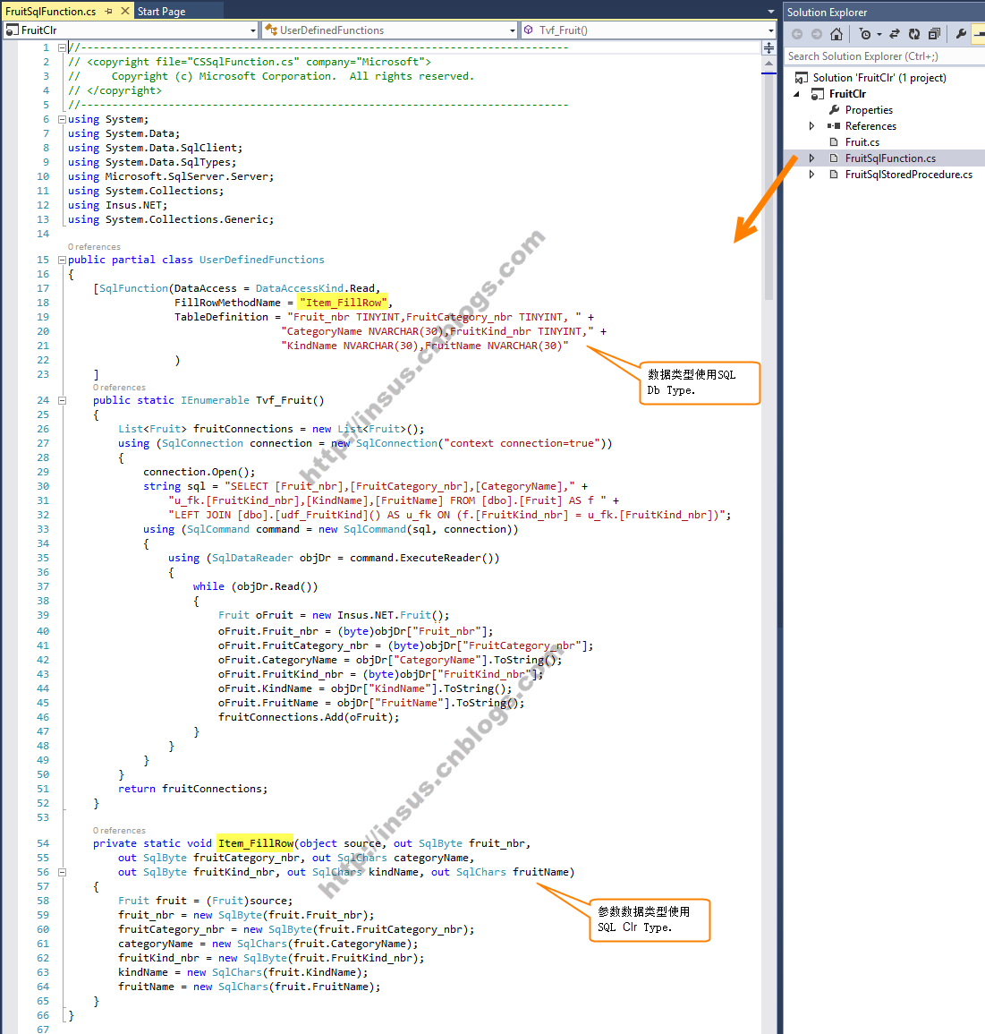Open the Pending Changes Filter dropdown arrow
The image size is (985, 1034).
coord(879,34)
